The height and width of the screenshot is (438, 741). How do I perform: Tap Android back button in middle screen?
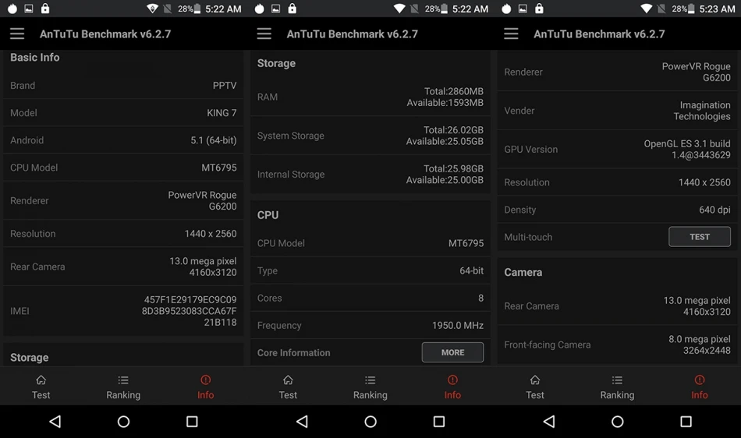(x=303, y=422)
